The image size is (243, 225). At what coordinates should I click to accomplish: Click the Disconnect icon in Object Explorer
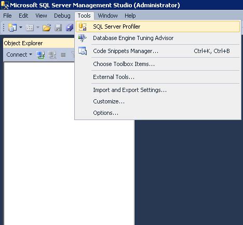pyautogui.click(x=52, y=55)
